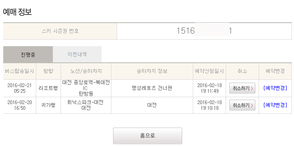
Task: Cancel the 2016-02-20 귀가행 reservation
Action: (242, 105)
